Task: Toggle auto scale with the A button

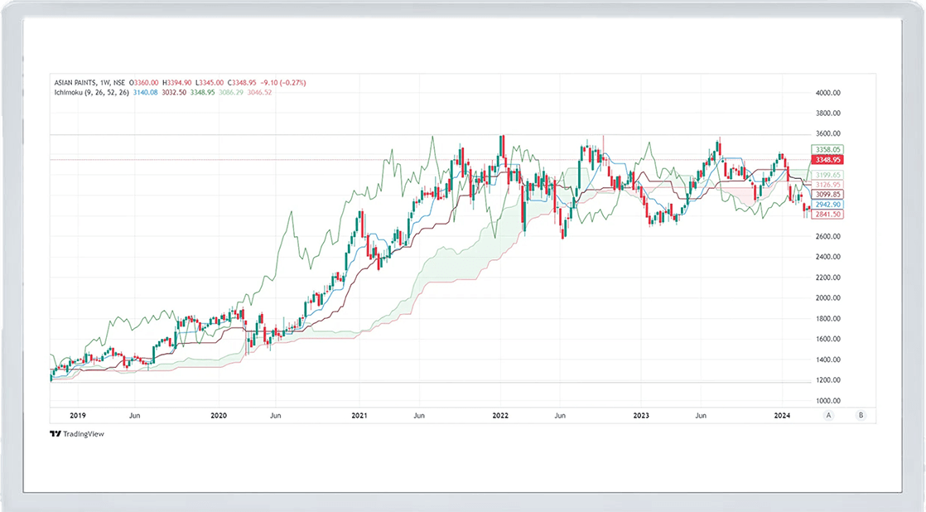Action: [x=827, y=414]
